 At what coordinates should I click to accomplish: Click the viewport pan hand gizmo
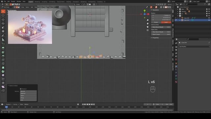(148, 23)
